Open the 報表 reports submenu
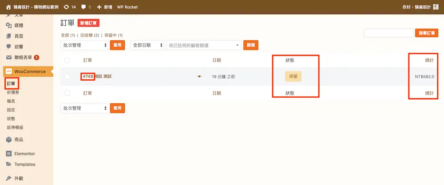The width and height of the screenshot is (444, 185). [x=11, y=101]
